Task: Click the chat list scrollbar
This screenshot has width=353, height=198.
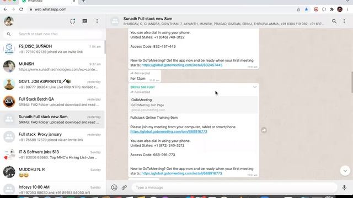Action: 105,47
